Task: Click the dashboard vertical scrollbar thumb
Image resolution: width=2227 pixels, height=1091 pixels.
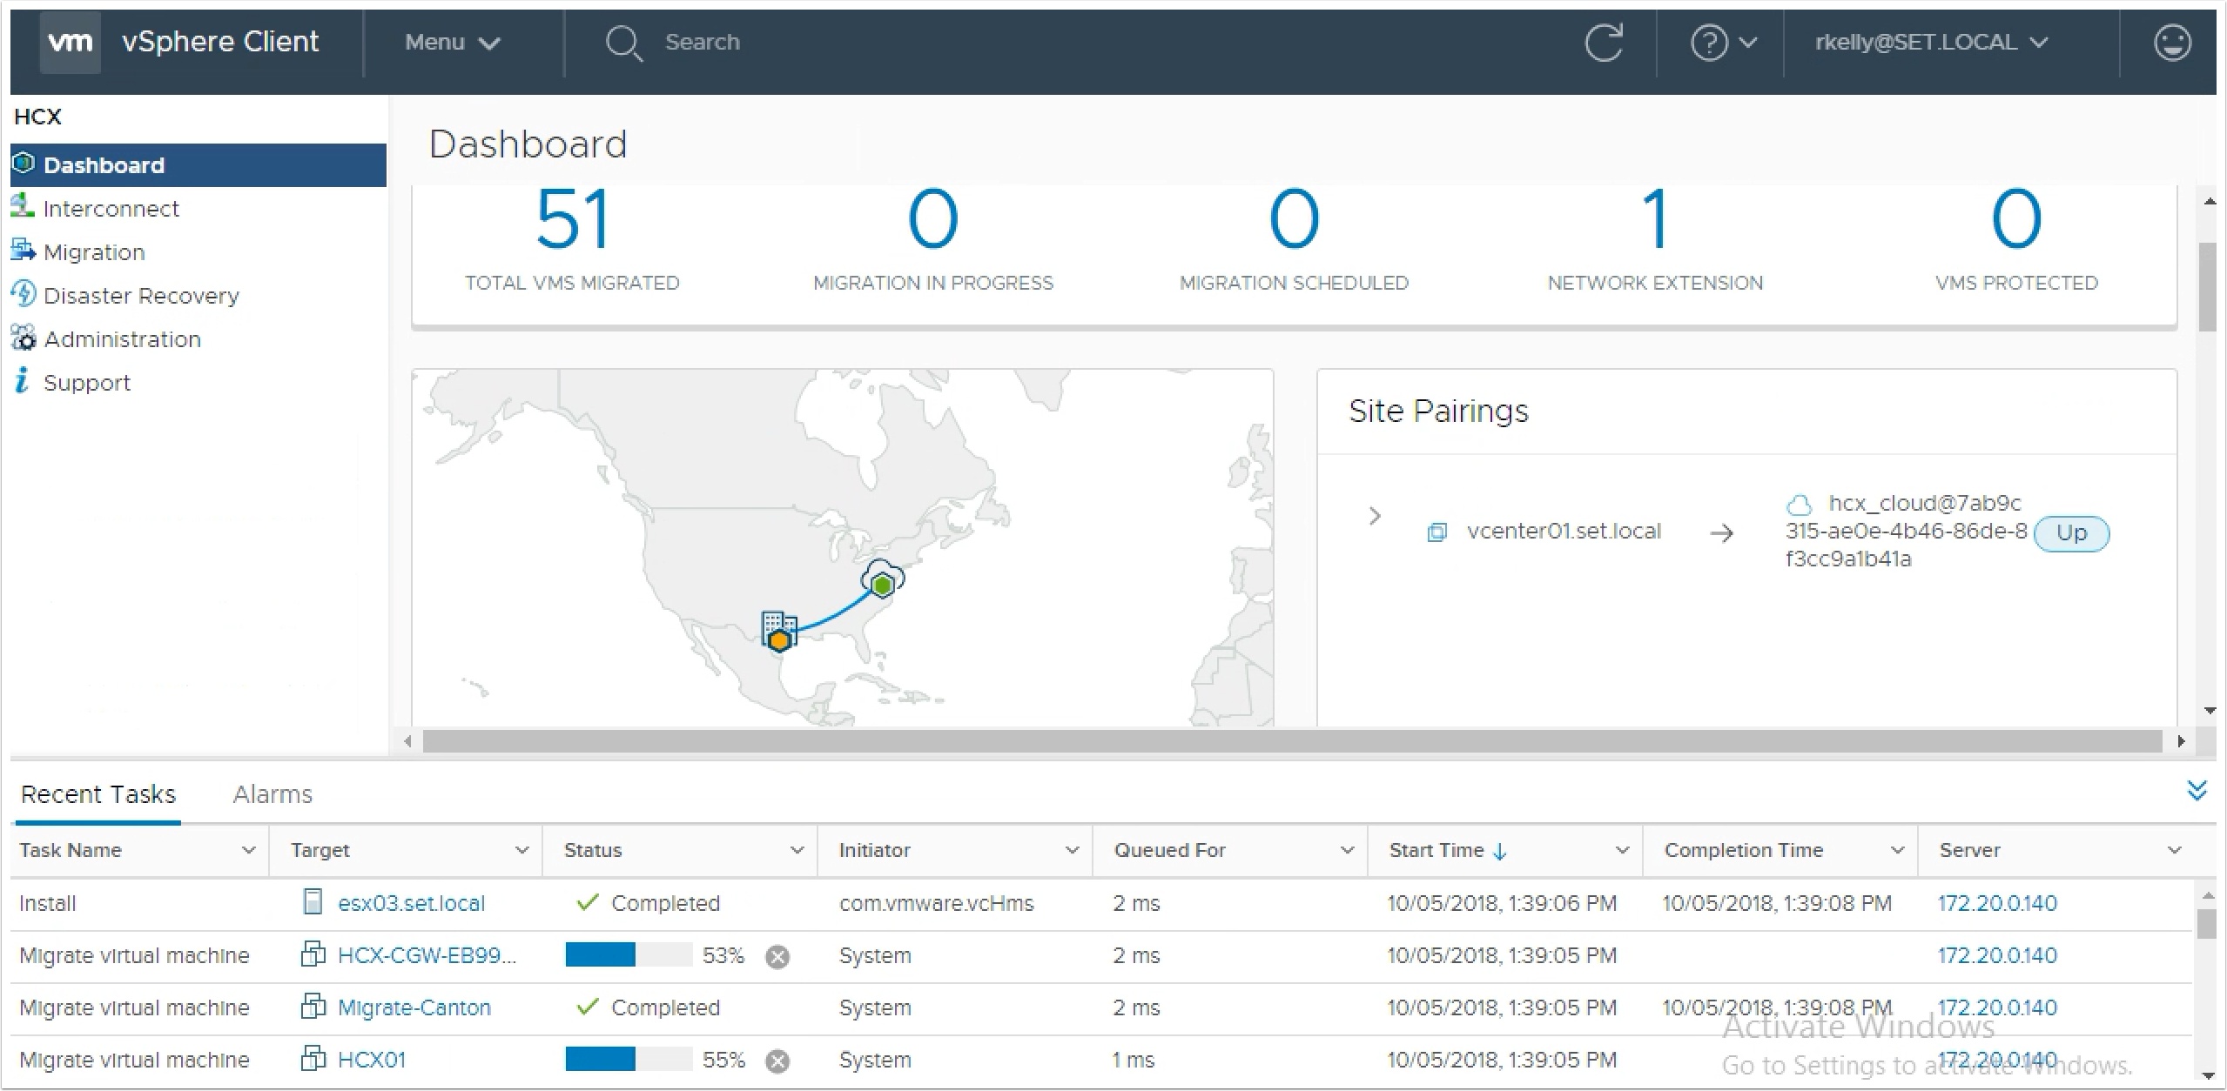Action: [2207, 286]
